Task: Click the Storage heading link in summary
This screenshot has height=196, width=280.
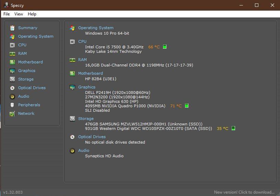Action: click(86, 119)
